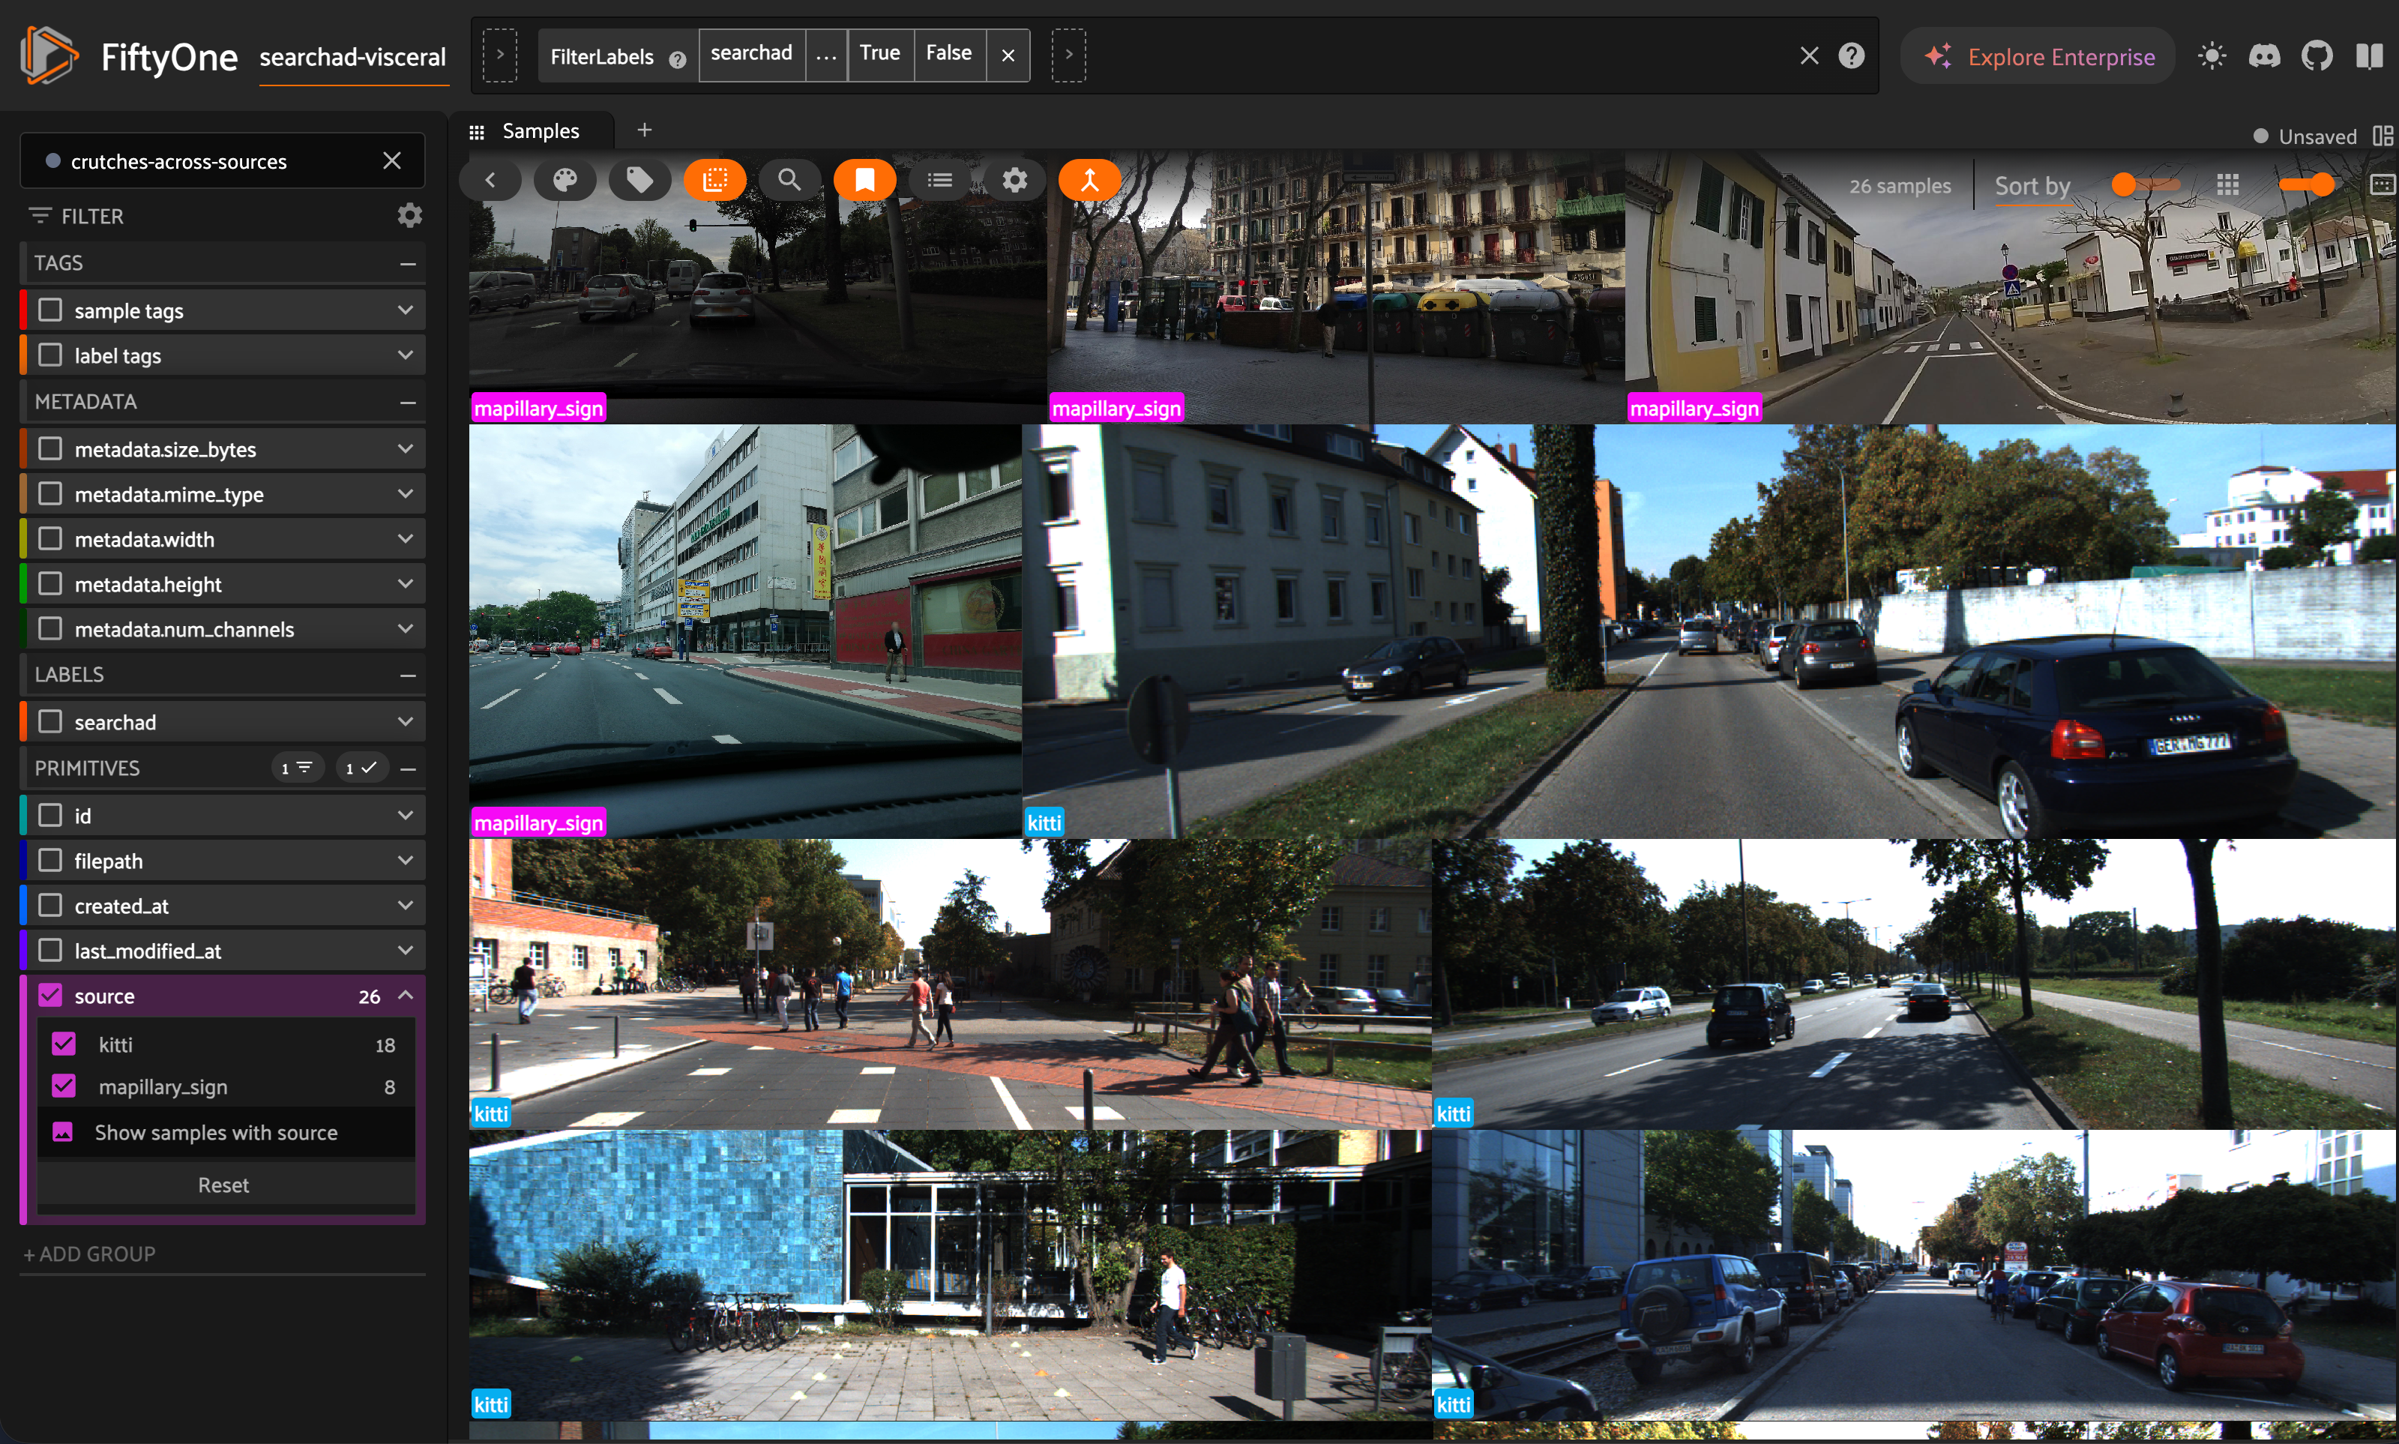2399x1444 pixels.
Task: Collapse the LABELS group
Action: [x=408, y=676]
